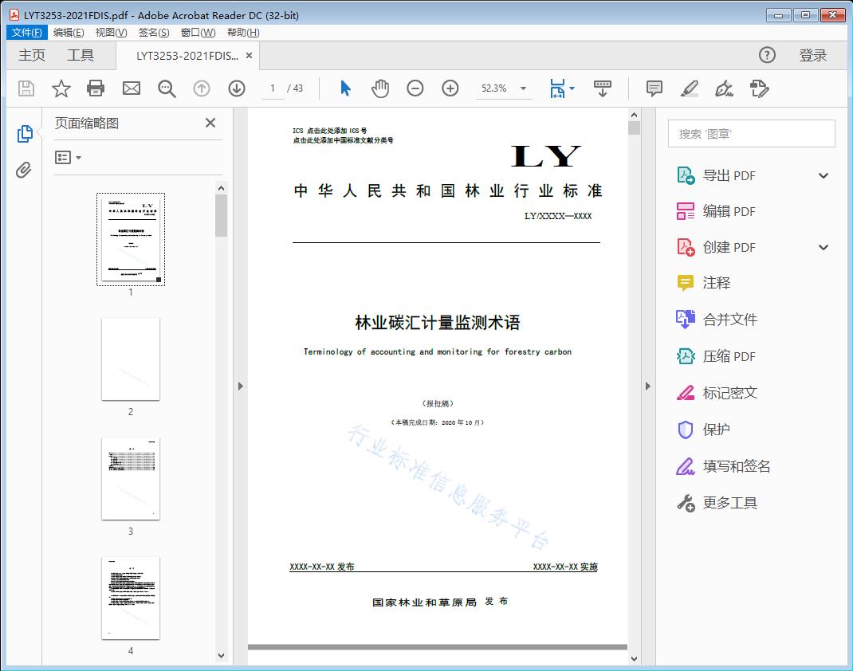
Task: Email the PDF via the envelope icon
Action: [131, 88]
